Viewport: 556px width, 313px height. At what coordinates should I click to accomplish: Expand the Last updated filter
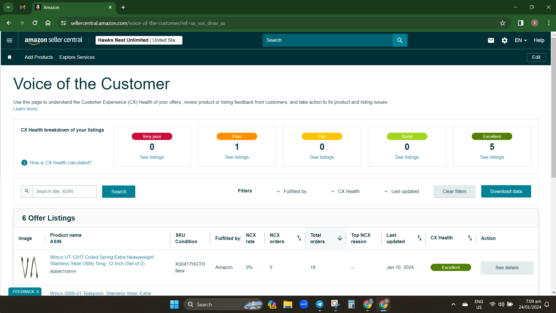(x=402, y=191)
